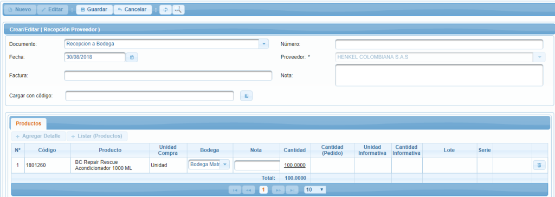Click the Lote column header
The height and width of the screenshot is (197, 555).
(x=449, y=150)
